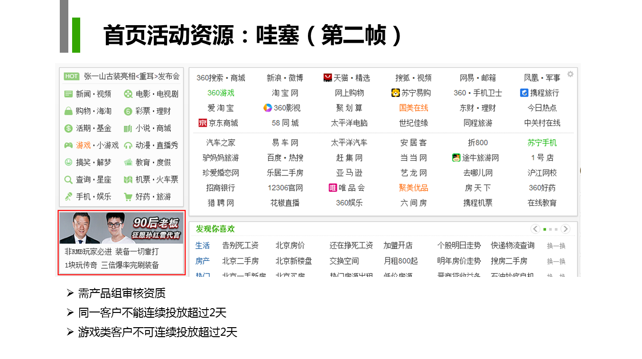Open the 生活 category tab
Screen dimensions: 642x359
pyautogui.click(x=202, y=246)
